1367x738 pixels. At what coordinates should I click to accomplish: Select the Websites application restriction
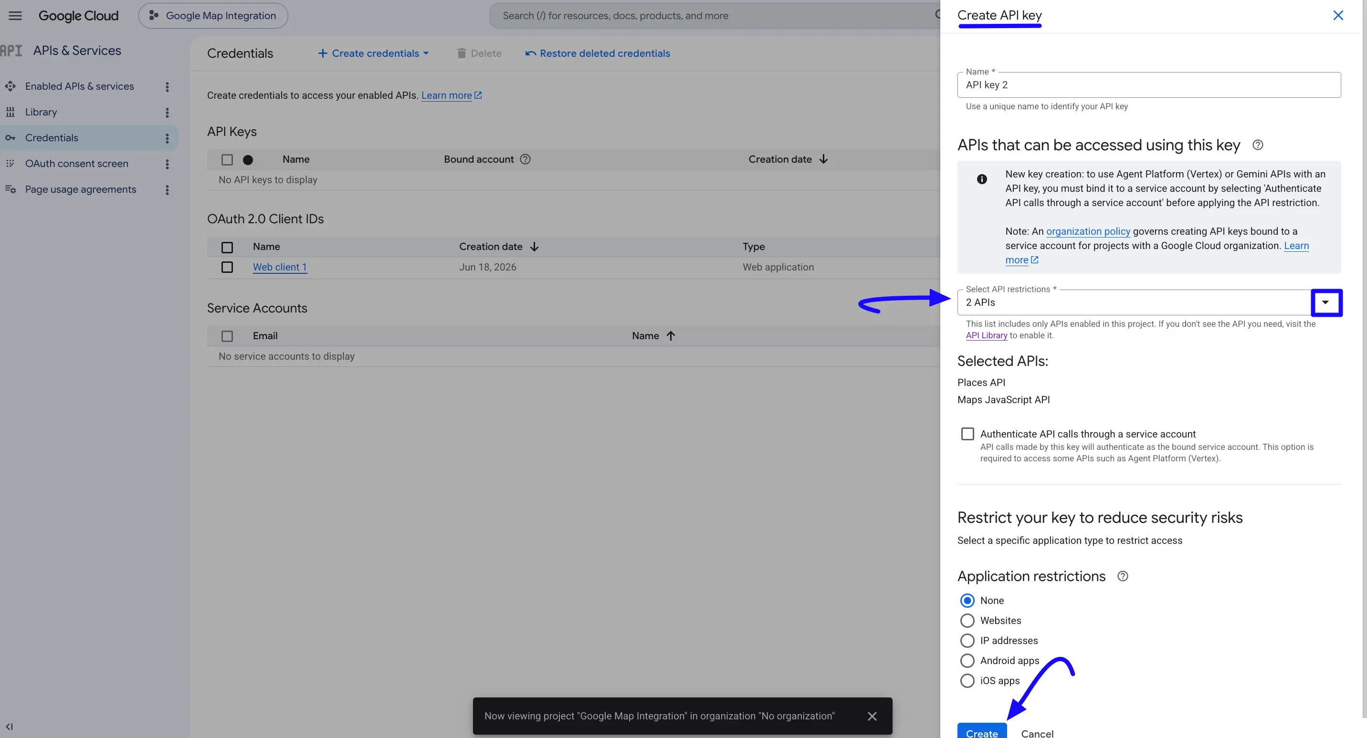(x=967, y=621)
